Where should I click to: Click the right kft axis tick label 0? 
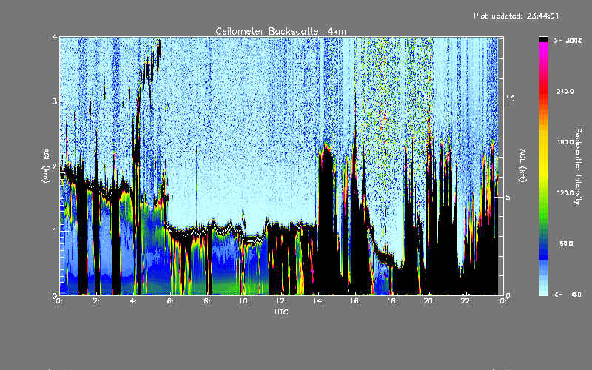click(x=508, y=295)
